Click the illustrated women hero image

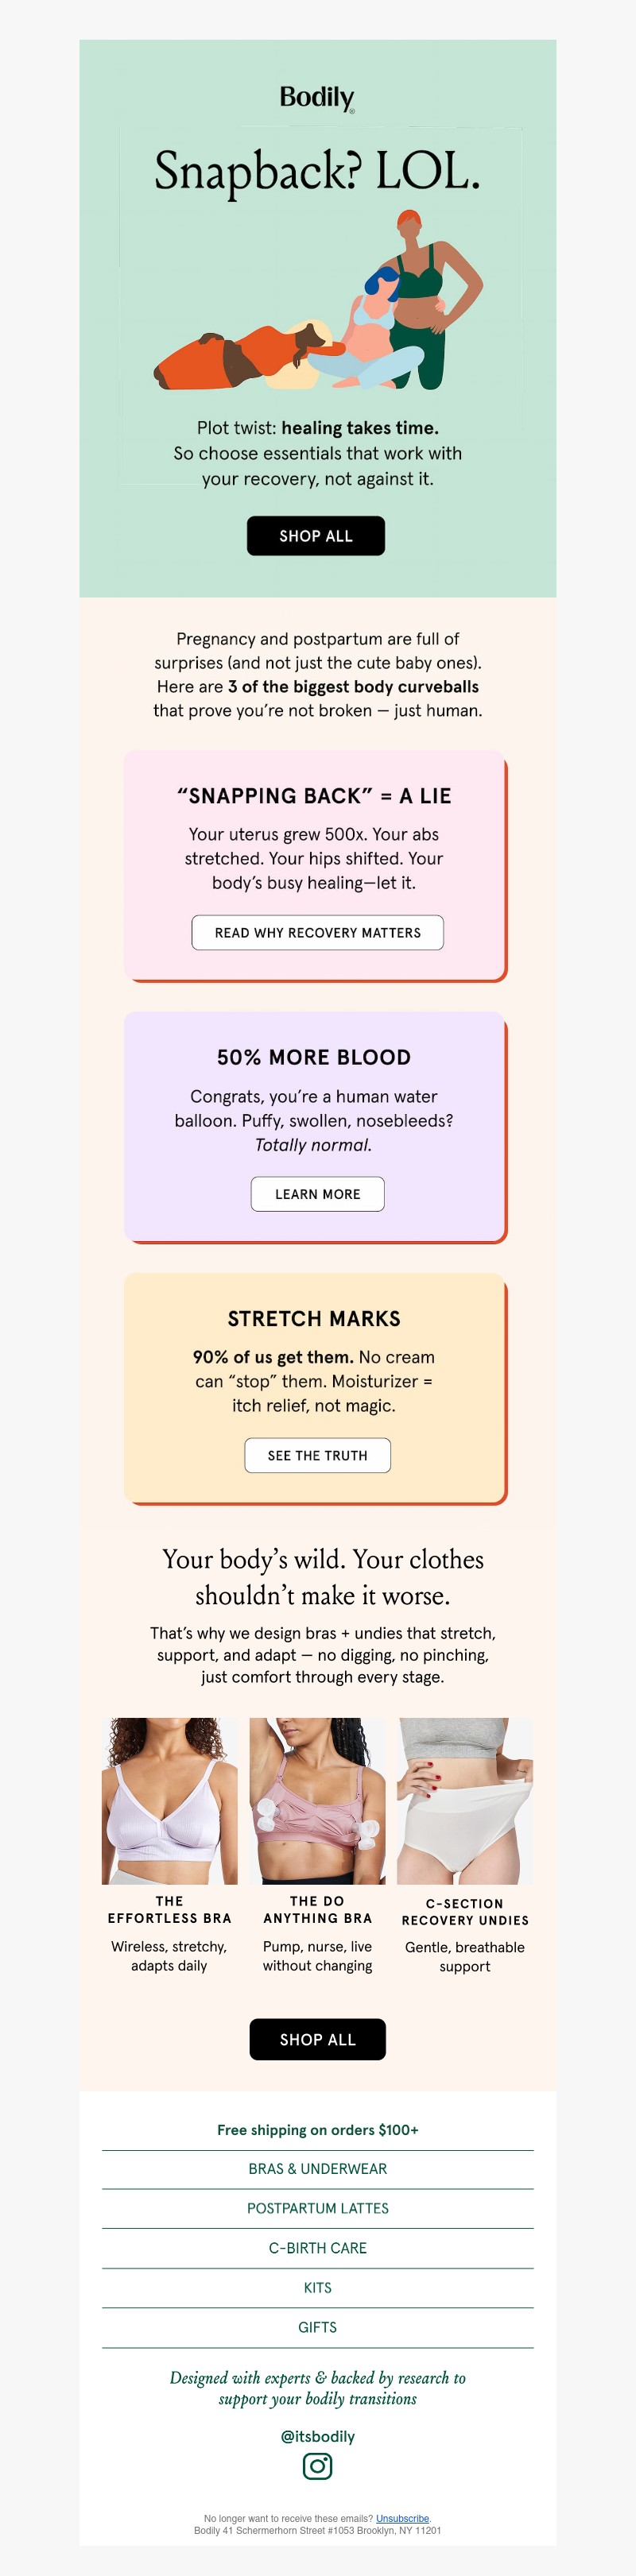click(x=317, y=300)
